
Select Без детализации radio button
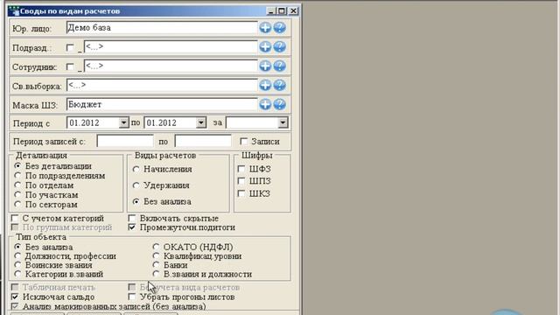click(17, 166)
